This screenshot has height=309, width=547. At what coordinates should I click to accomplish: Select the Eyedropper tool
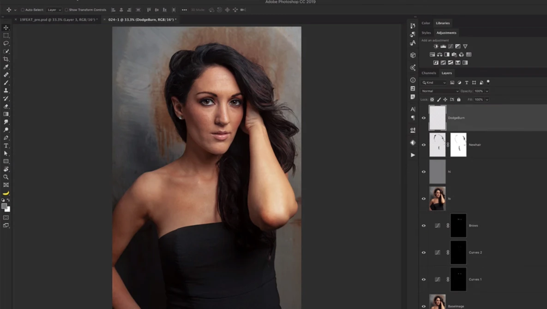point(6,67)
